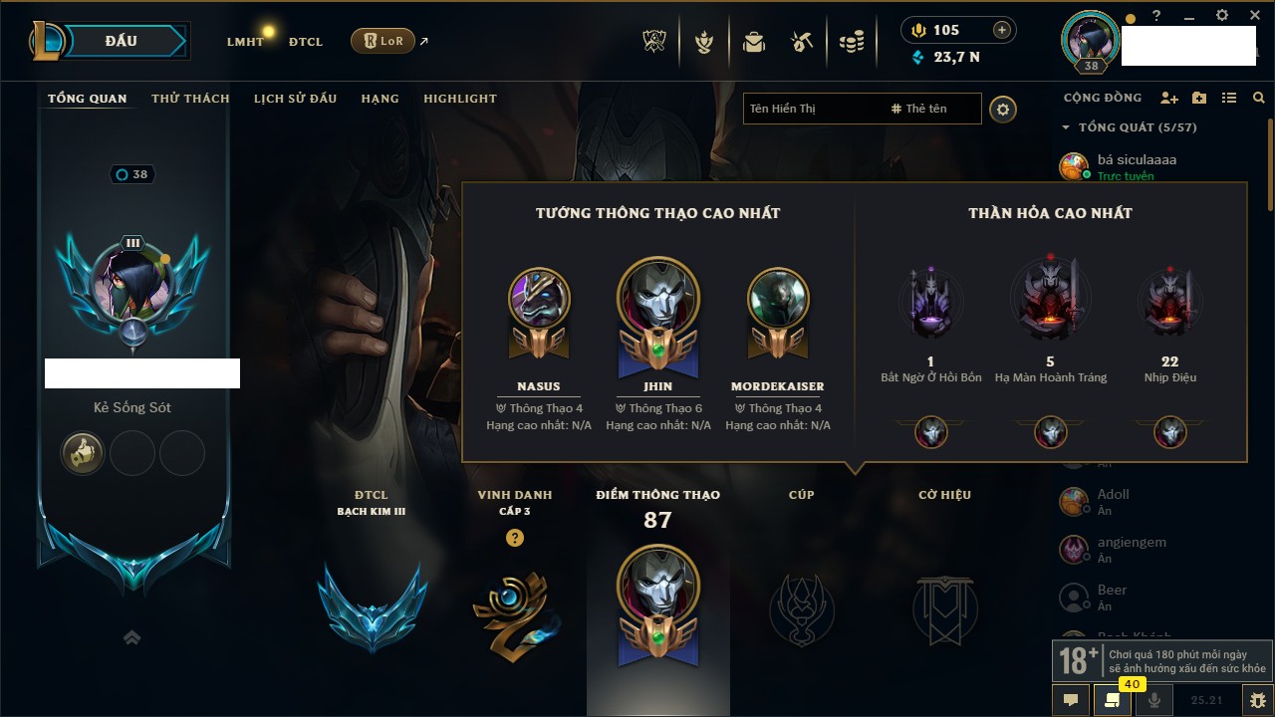Screen dimensions: 1275x717
Task: Open the LoR launcher button
Action: coord(382,41)
